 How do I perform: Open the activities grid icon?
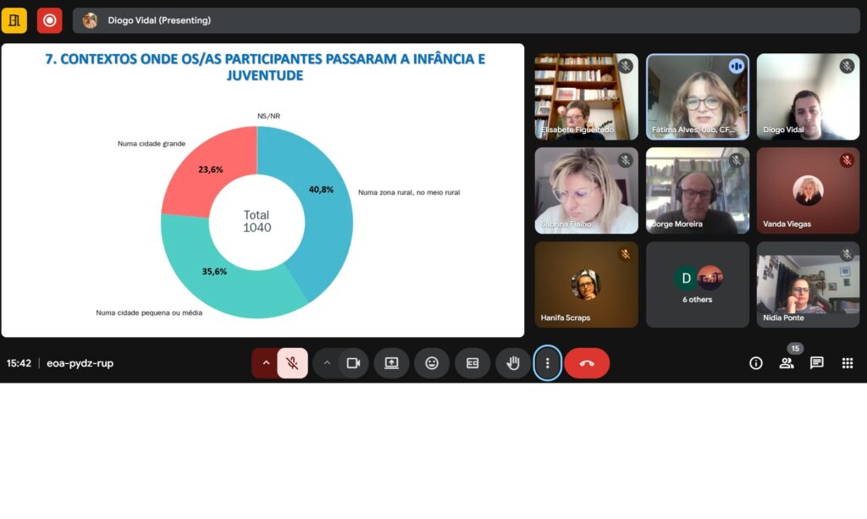coord(848,363)
